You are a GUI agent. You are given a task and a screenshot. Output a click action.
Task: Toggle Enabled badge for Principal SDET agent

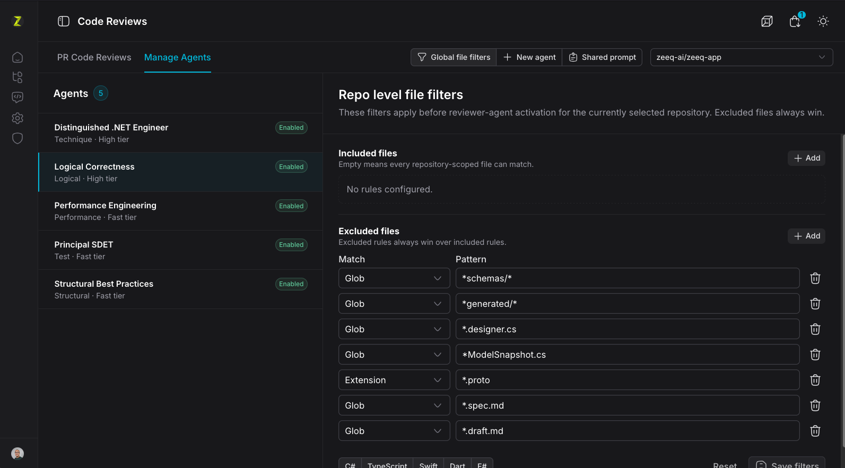[x=291, y=245]
